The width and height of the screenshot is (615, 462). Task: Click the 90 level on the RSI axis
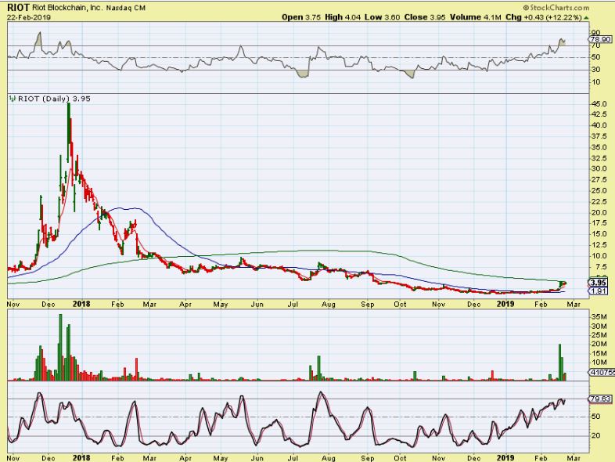point(595,33)
